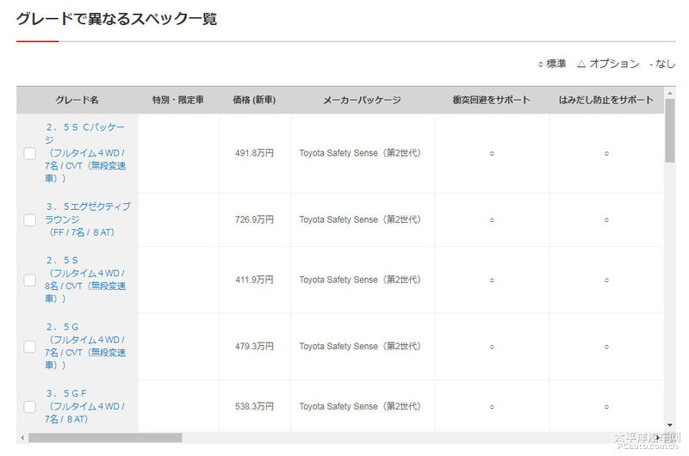Open the 2.5G grade details link
This screenshot has width=689, height=456.
[86, 346]
